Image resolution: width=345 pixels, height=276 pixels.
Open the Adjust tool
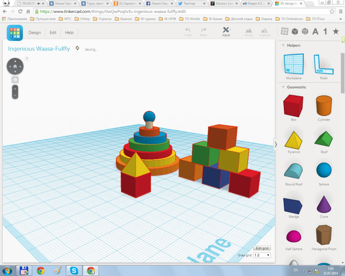(226, 32)
